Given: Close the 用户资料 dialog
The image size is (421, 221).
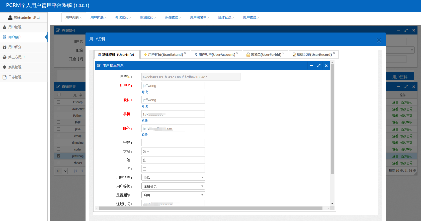Looking at the screenshot, I should coord(379,40).
